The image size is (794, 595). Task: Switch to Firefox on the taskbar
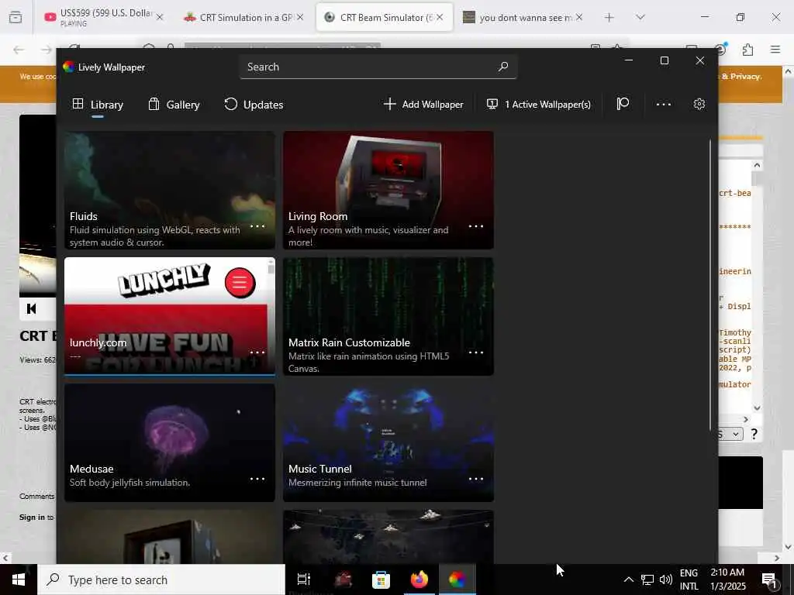tap(419, 580)
